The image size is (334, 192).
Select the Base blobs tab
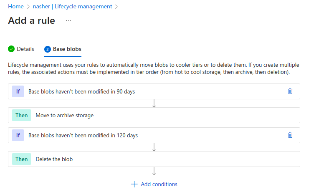[67, 49]
